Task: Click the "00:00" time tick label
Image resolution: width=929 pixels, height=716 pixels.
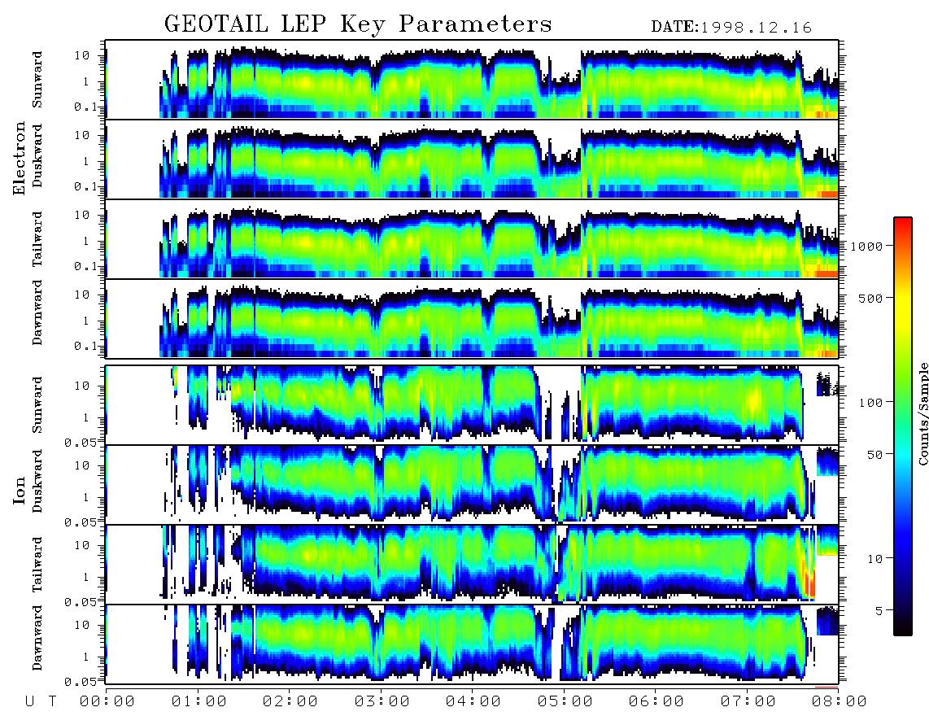Action: click(x=107, y=702)
